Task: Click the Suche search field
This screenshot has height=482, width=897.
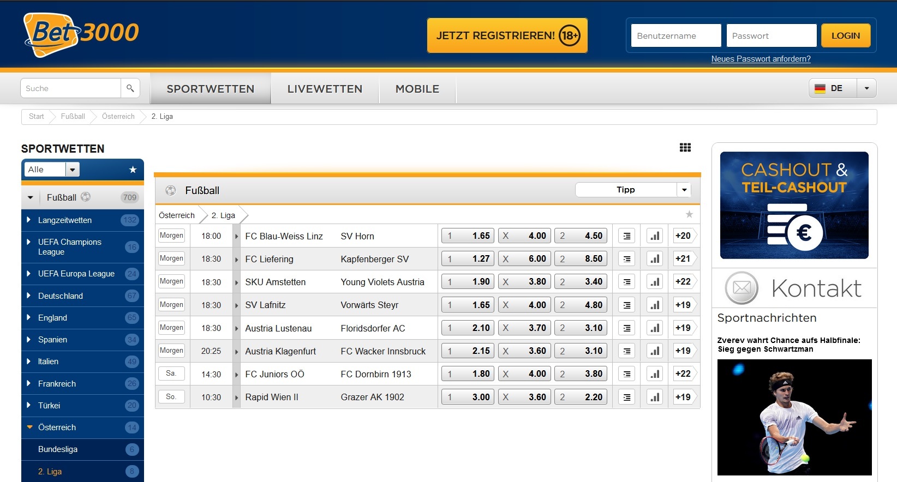Action: click(x=71, y=88)
